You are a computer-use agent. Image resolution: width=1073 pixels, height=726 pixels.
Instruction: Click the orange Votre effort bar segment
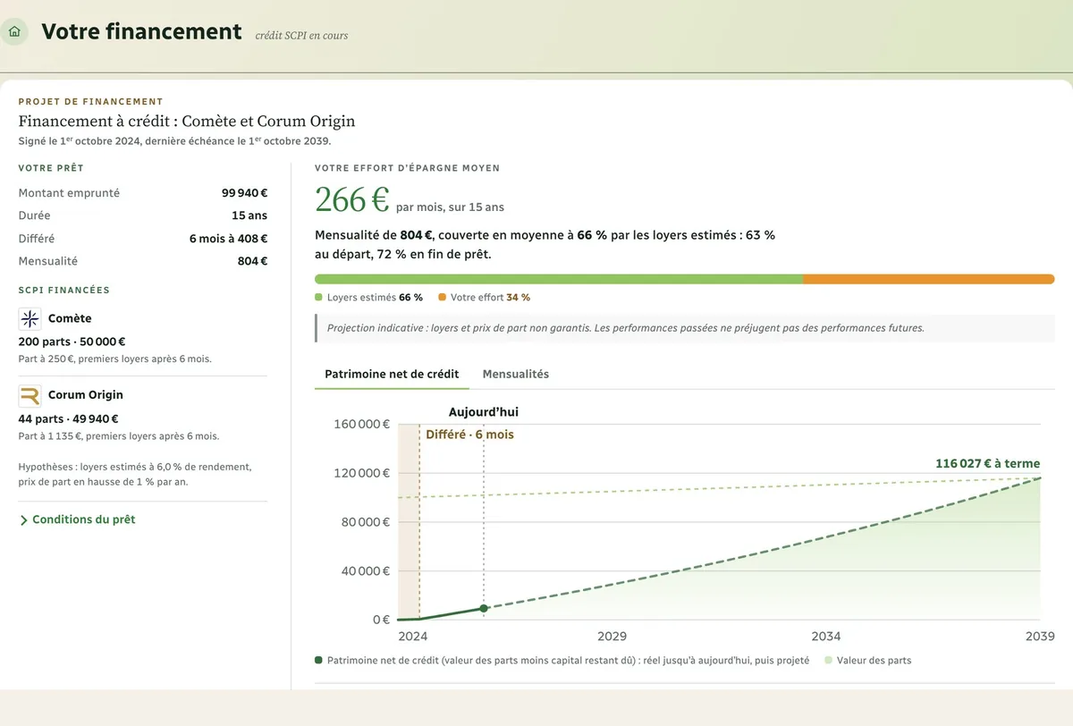[929, 279]
